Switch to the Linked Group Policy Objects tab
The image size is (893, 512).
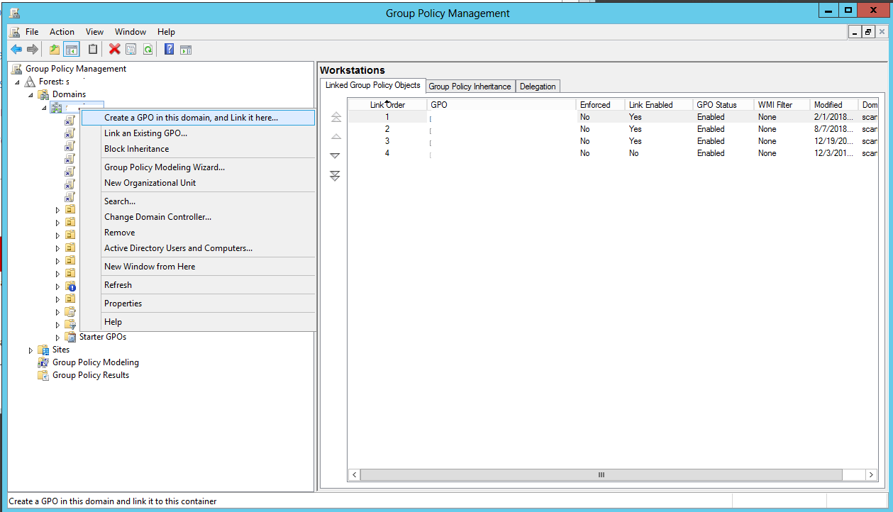click(373, 85)
